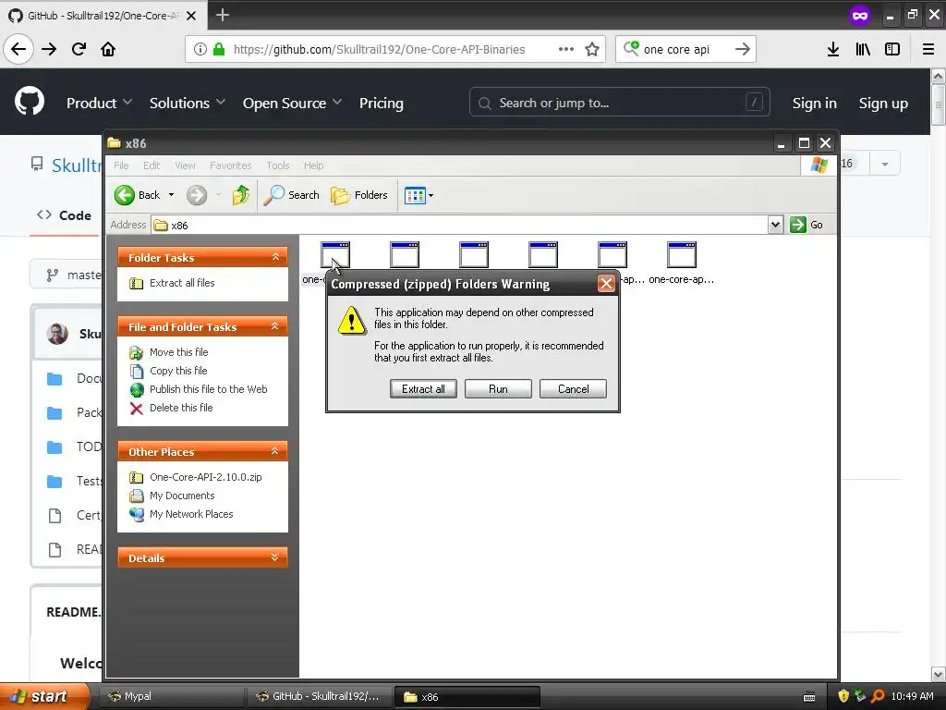Click the security shield tray icon
Viewport: 946px width, 710px height.
coord(843,696)
